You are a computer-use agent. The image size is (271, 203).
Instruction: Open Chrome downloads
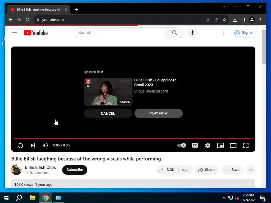coord(235,20)
